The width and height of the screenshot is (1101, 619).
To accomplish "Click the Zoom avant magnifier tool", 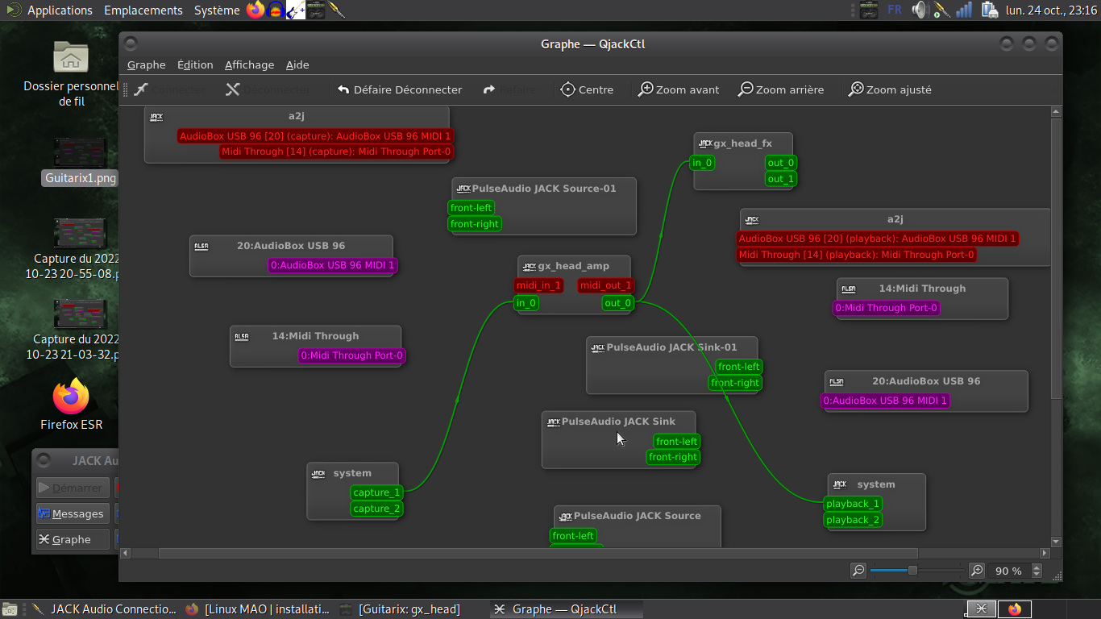I will point(679,89).
